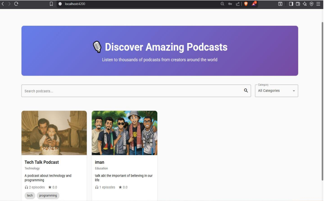Screen dimensions: 324x201
Task: Click 'Listen to thousands of podcasts' subtitle
Action: [x=159, y=60]
